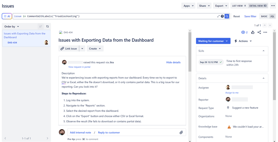The width and height of the screenshot is (278, 142).
Task: Click the Link issue button
Action: click(x=69, y=49)
